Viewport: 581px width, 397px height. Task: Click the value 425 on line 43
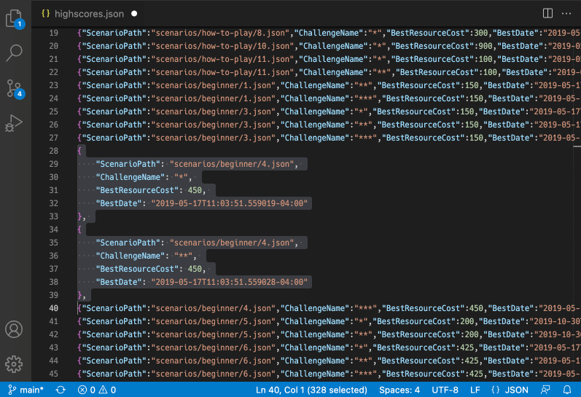pos(467,347)
